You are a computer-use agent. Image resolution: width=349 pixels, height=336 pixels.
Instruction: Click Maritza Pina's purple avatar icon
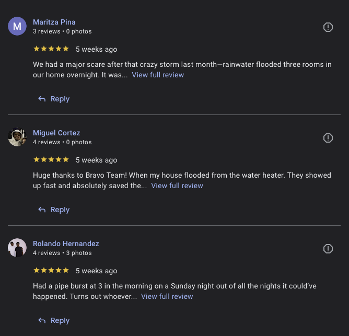(x=17, y=26)
